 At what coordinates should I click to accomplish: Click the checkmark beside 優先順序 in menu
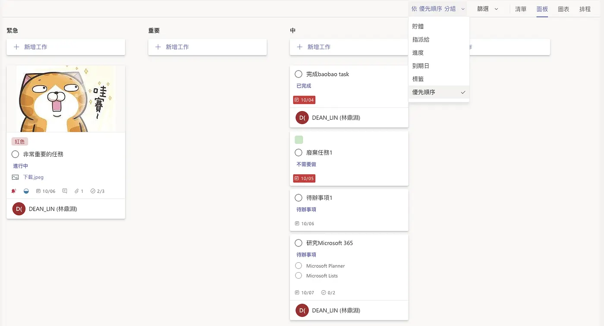pos(463,92)
